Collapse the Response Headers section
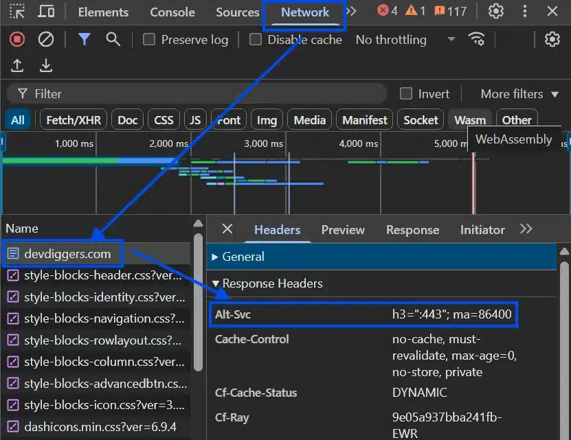The width and height of the screenshot is (571, 440). pyautogui.click(x=381, y=283)
